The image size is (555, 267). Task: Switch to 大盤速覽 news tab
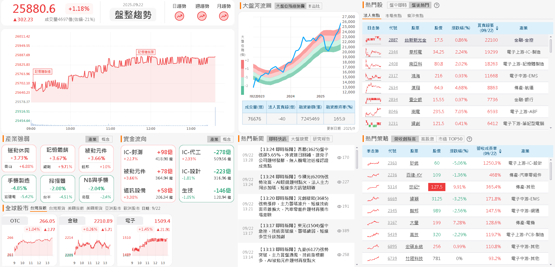click(300, 139)
